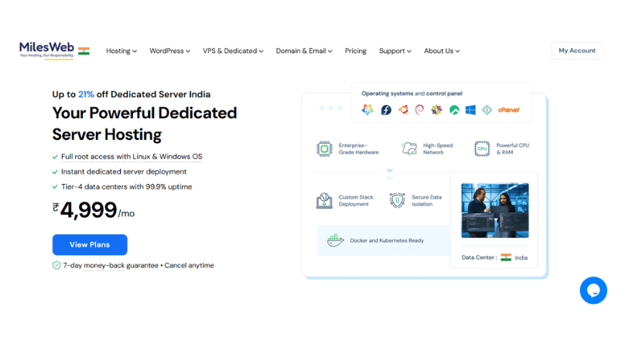Click the Ubuntu OS icon
619x344 pixels.
tap(403, 110)
